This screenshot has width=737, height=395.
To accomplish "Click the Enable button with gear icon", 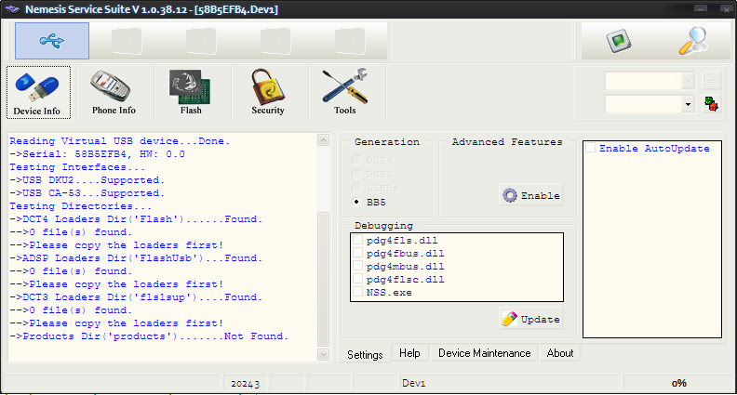I will [531, 195].
